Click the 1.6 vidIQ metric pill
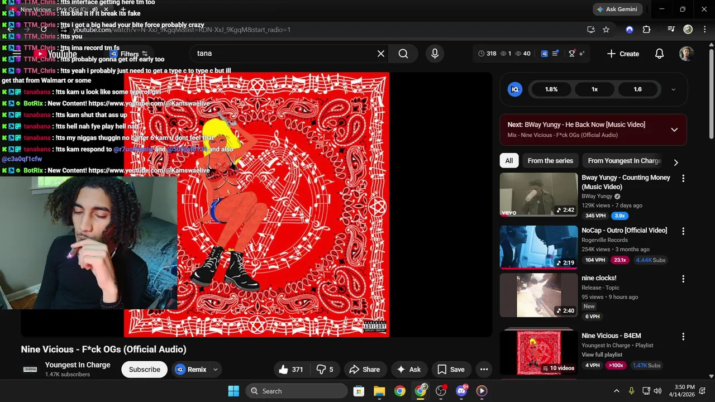Screen dimensions: 715x402 tap(637, 89)
